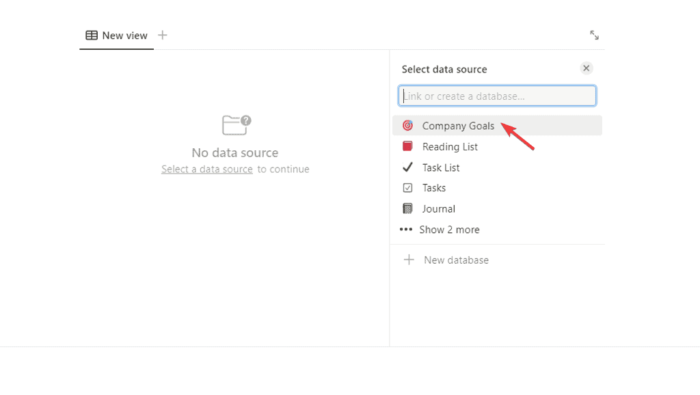Click the table icon beside New view
This screenshot has height=395, width=700.
92,36
